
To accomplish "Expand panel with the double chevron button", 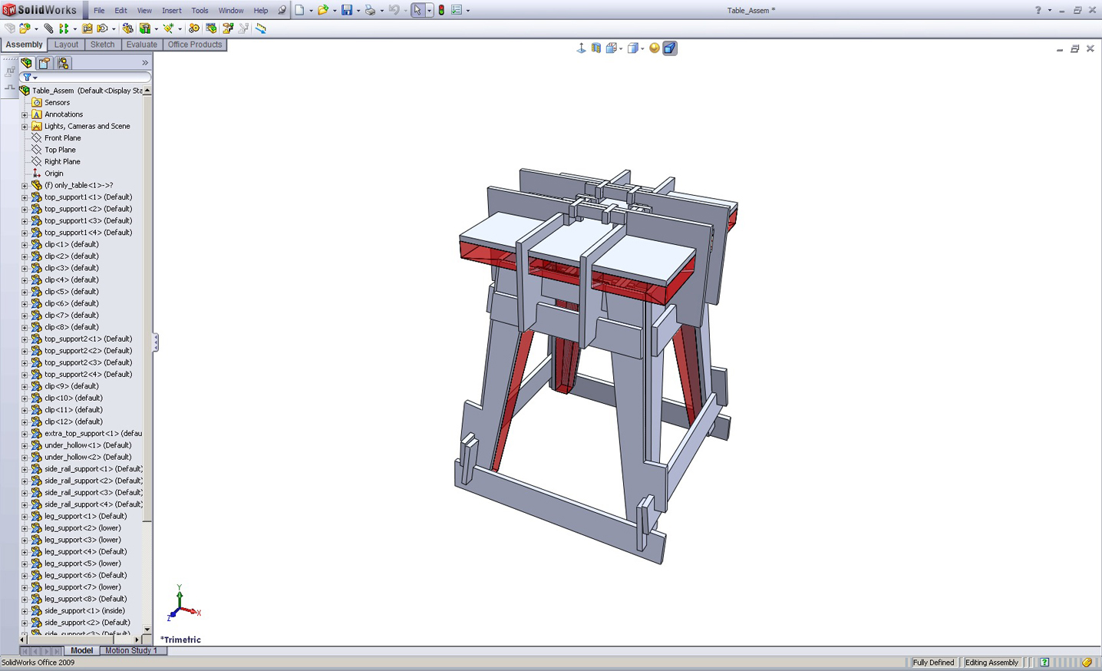I will [x=145, y=63].
